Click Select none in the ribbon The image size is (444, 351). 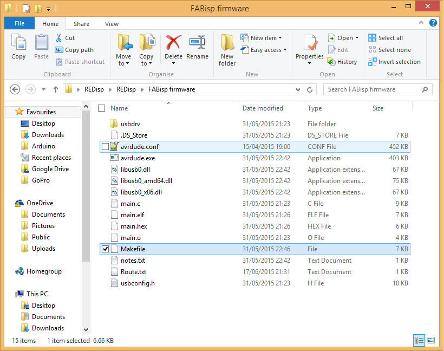tap(389, 50)
